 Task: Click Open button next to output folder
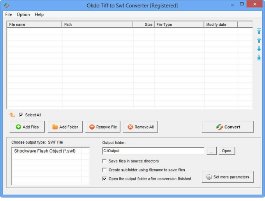pyautogui.click(x=227, y=151)
